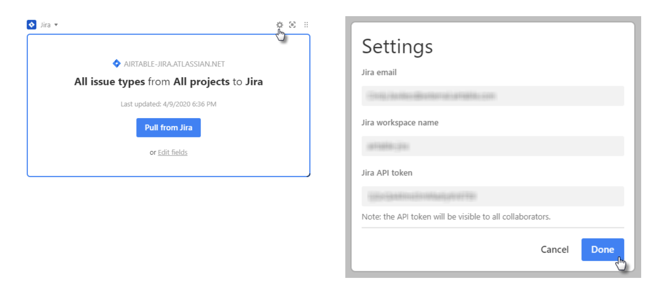
Task: Open the Edit fields link
Action: coord(173,153)
